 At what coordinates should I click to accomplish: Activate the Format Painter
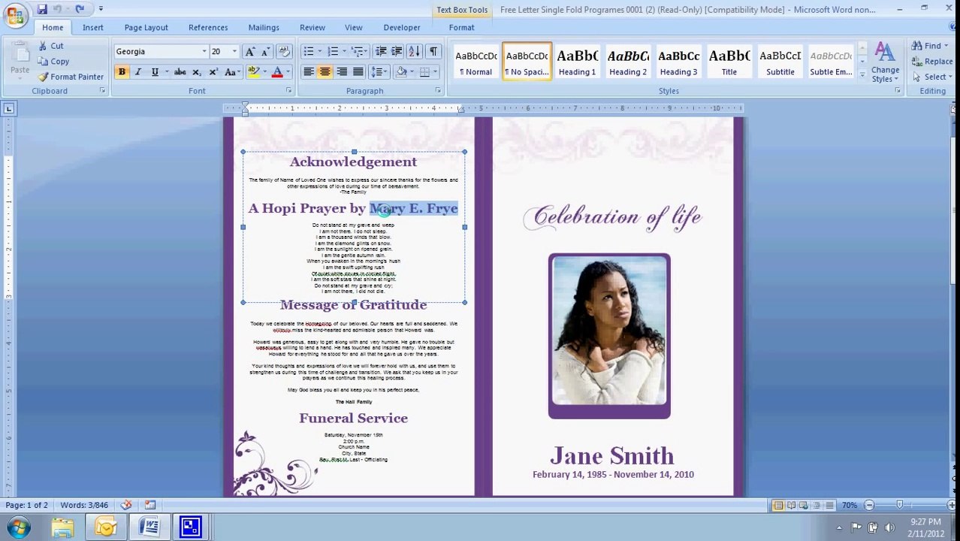(x=71, y=77)
